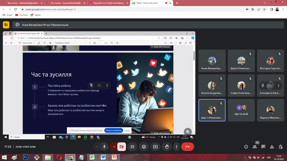Open meeting details info icon
The height and width of the screenshot is (161, 287).
pyautogui.click(x=246, y=147)
